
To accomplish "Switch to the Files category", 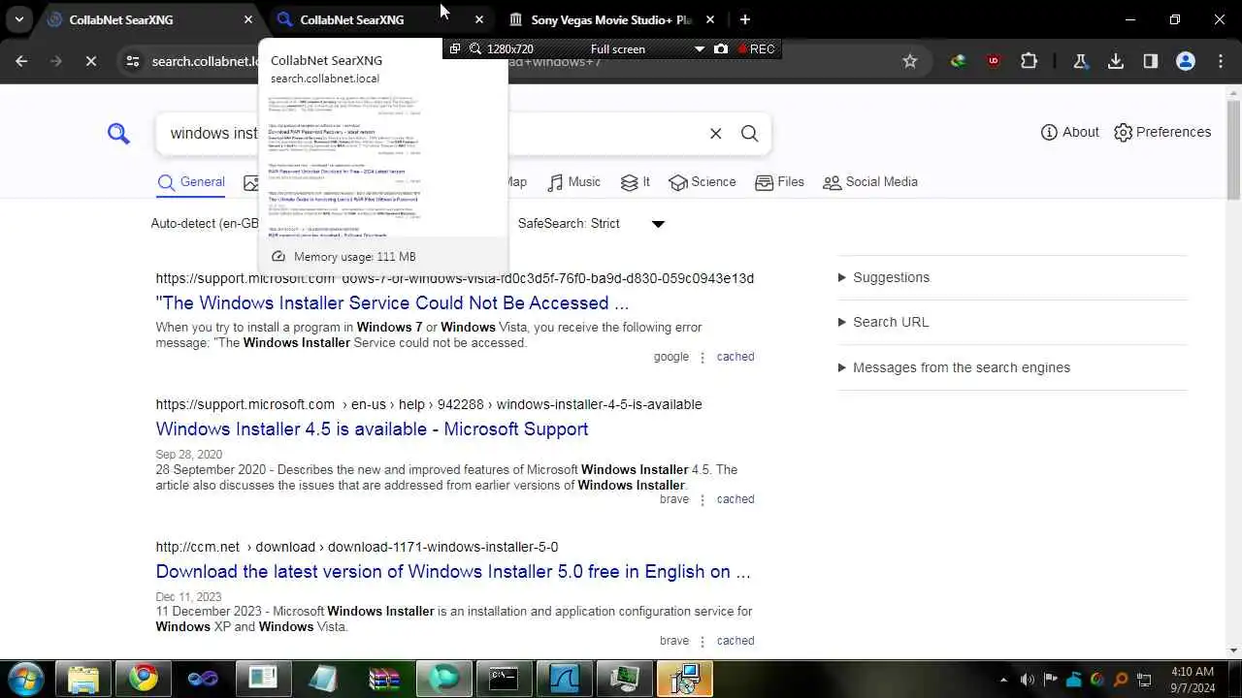I will pos(779,182).
